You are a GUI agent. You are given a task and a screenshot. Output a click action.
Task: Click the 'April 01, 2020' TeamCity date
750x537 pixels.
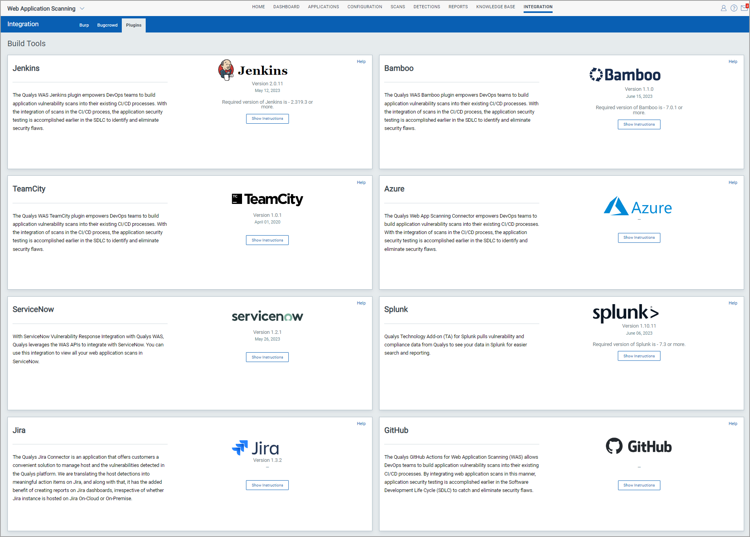[267, 222]
